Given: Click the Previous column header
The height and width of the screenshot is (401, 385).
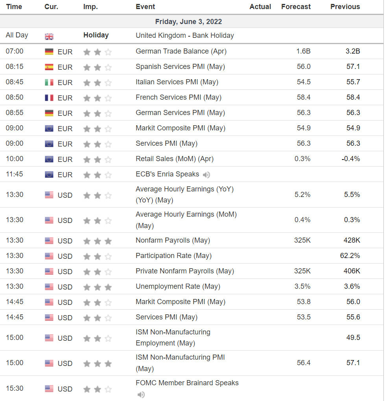Looking at the screenshot, I should tap(345, 7).
